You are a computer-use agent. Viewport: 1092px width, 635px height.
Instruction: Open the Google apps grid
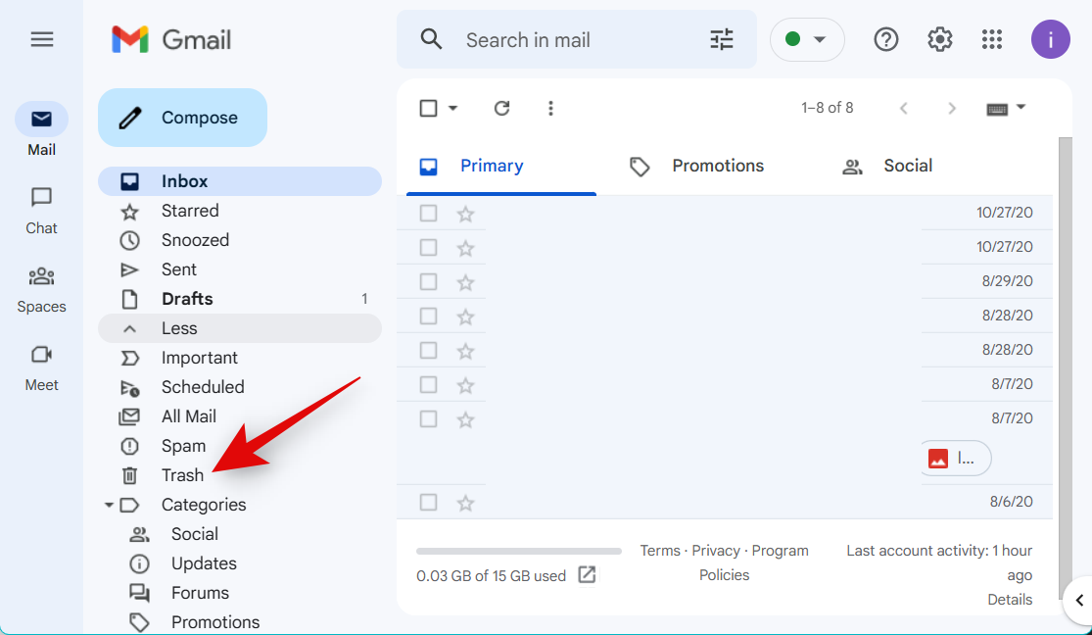(x=992, y=40)
